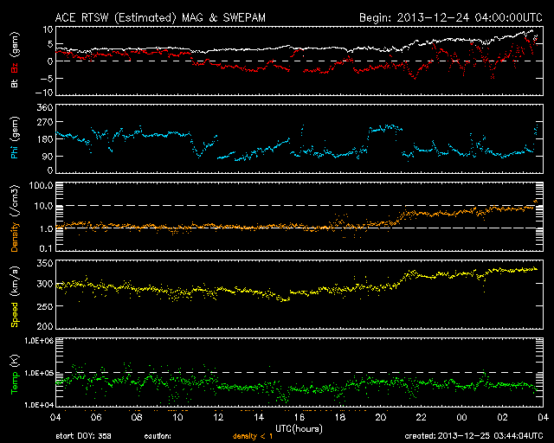554x443 pixels.
Task: Click the plot title 'ACE RTSW (Estimated) MAG & SWEPAM'
Action: [160, 17]
